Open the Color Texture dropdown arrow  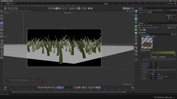pos(151,59)
